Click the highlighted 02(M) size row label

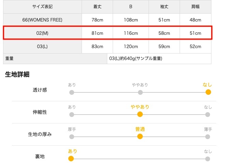pyautogui.click(x=43, y=33)
